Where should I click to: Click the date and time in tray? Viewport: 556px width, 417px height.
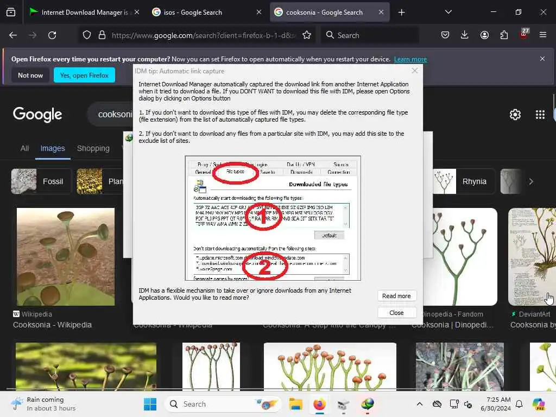click(x=495, y=404)
